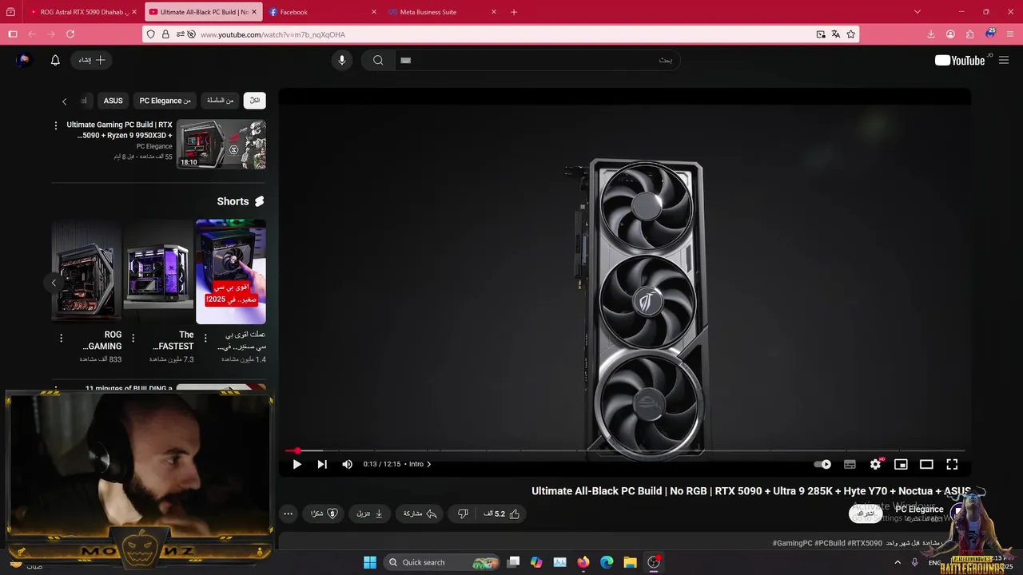Image resolution: width=1023 pixels, height=575 pixels.
Task: Click the Download button
Action: [x=370, y=514]
